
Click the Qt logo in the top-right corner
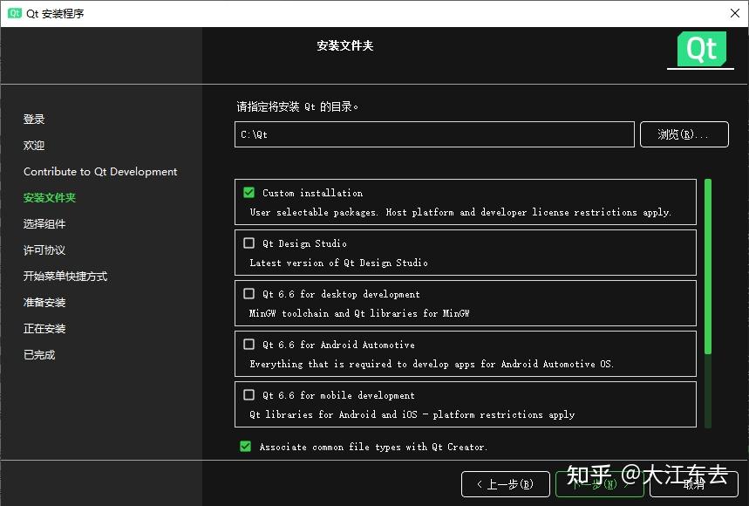700,50
